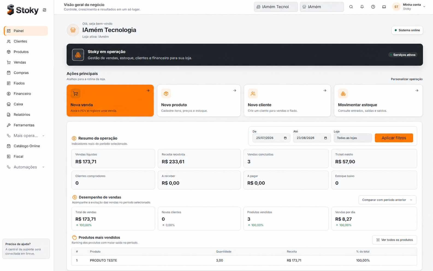Image resolution: width=433 pixels, height=271 pixels.
Task: Open search via magnifier icon in header
Action: [x=351, y=7]
